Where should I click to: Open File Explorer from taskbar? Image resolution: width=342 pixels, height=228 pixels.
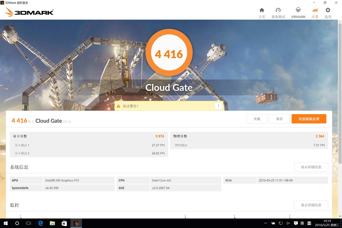click(x=52, y=223)
